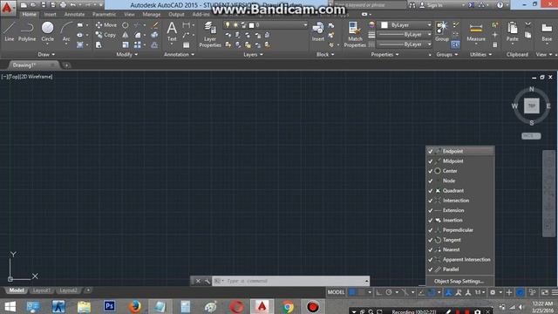Expand the Groups panel
Screen dimensions: 558x314
click(x=447, y=54)
